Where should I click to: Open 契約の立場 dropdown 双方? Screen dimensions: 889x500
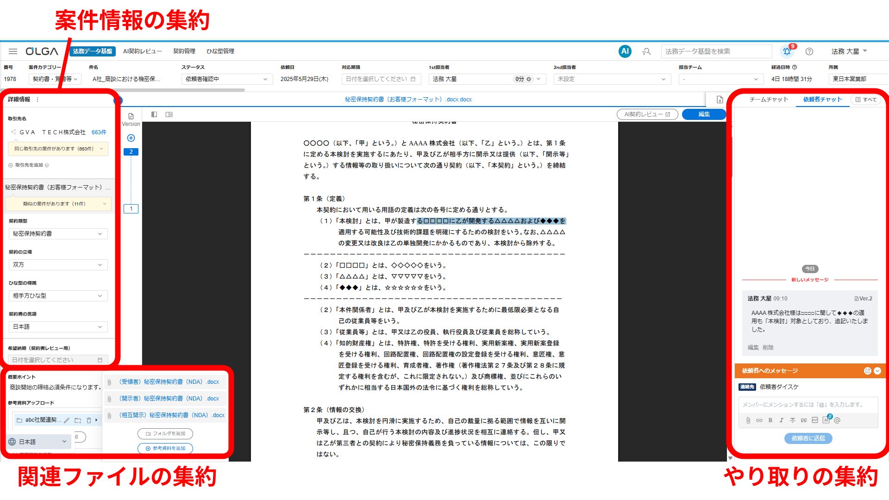click(x=58, y=265)
